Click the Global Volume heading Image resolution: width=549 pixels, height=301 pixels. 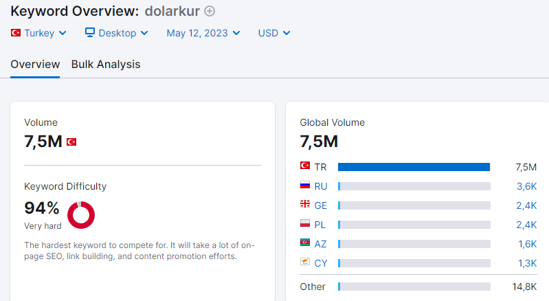[333, 122]
